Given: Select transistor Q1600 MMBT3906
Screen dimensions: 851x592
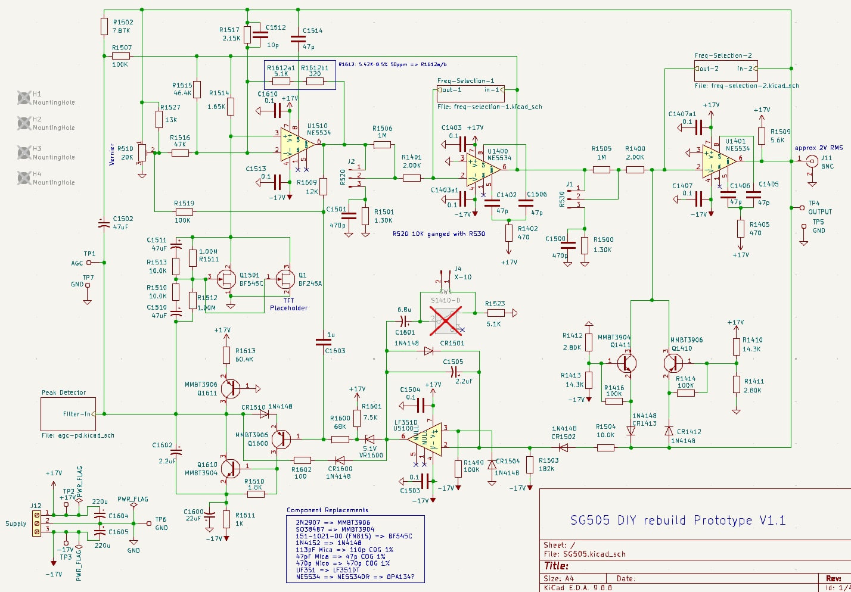Looking at the screenshot, I should point(280,439).
